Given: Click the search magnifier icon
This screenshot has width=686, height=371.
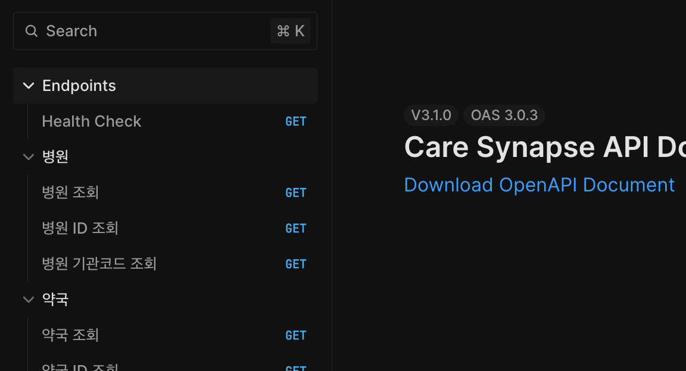Looking at the screenshot, I should click(x=32, y=31).
